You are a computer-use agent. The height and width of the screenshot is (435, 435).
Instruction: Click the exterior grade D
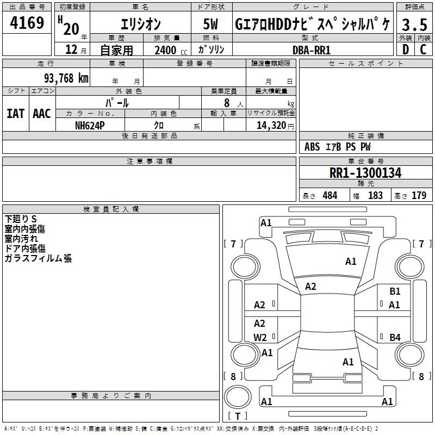[x=406, y=49]
